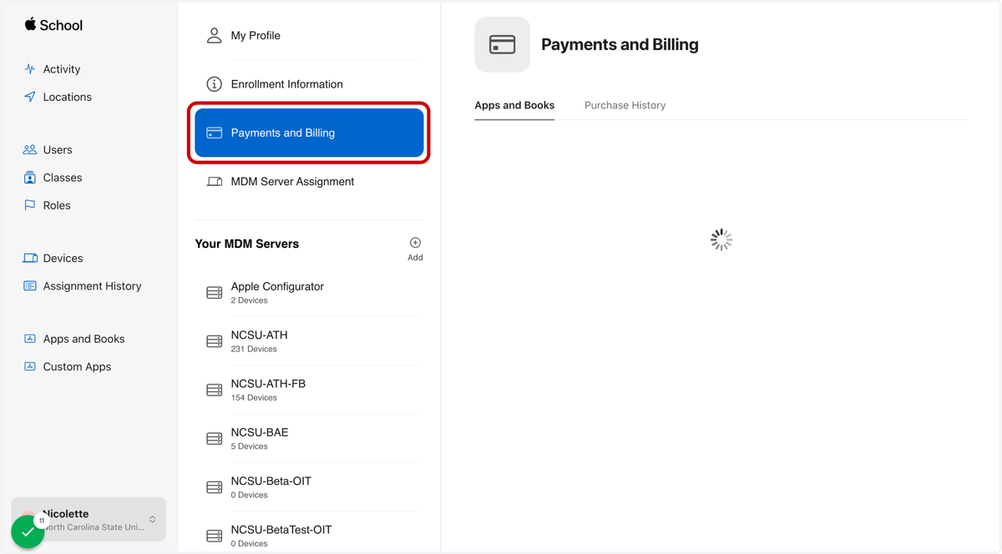Click "5 Devices" under NCSU-BAE

[x=250, y=446]
